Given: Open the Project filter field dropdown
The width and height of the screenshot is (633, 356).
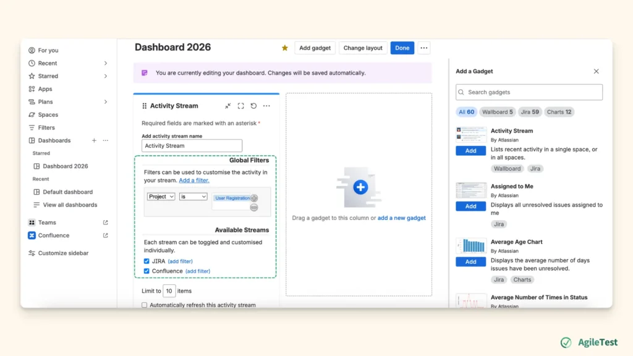Looking at the screenshot, I should click(161, 197).
